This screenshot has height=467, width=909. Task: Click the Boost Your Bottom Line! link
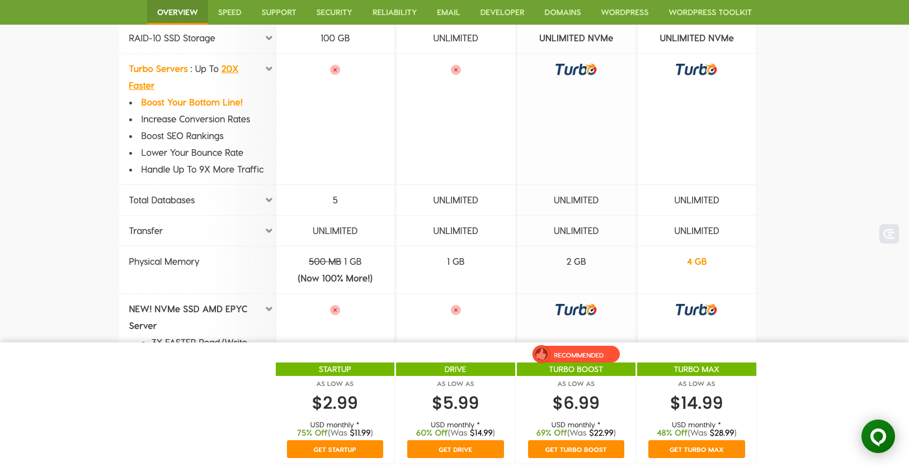[192, 102]
